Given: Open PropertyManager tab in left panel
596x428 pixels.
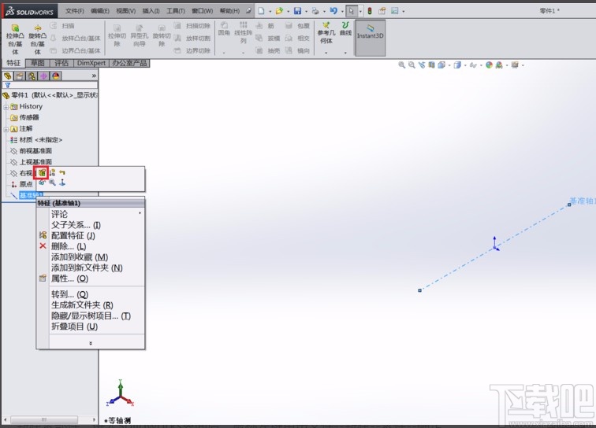Looking at the screenshot, I should pyautogui.click(x=20, y=76).
